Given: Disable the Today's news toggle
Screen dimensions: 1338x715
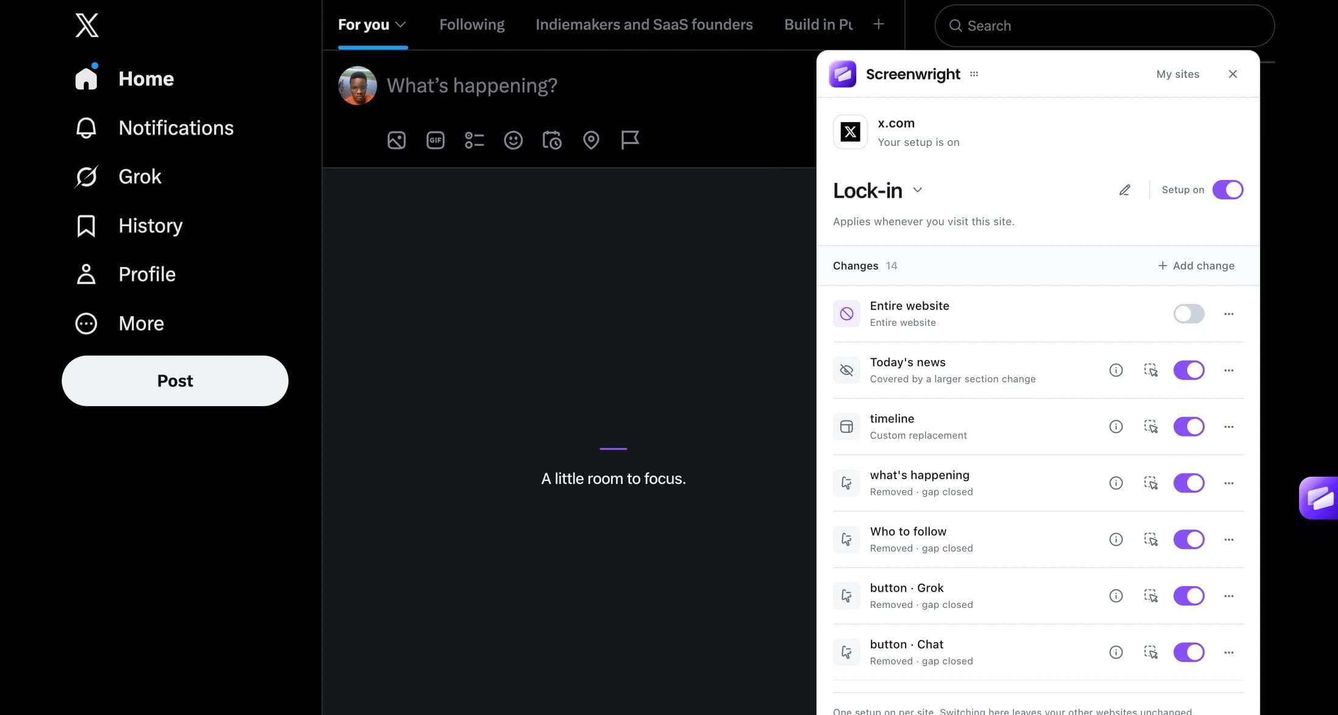Looking at the screenshot, I should click(x=1189, y=370).
